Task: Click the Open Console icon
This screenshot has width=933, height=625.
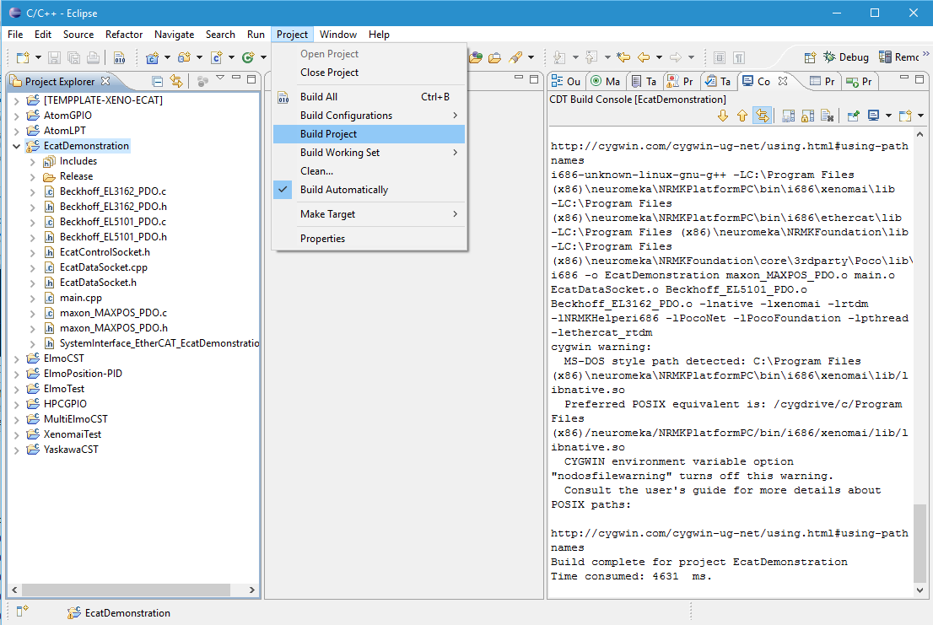Action: pyautogui.click(x=905, y=116)
